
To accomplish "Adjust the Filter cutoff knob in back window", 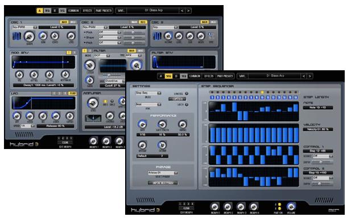I will pyautogui.click(x=89, y=65).
